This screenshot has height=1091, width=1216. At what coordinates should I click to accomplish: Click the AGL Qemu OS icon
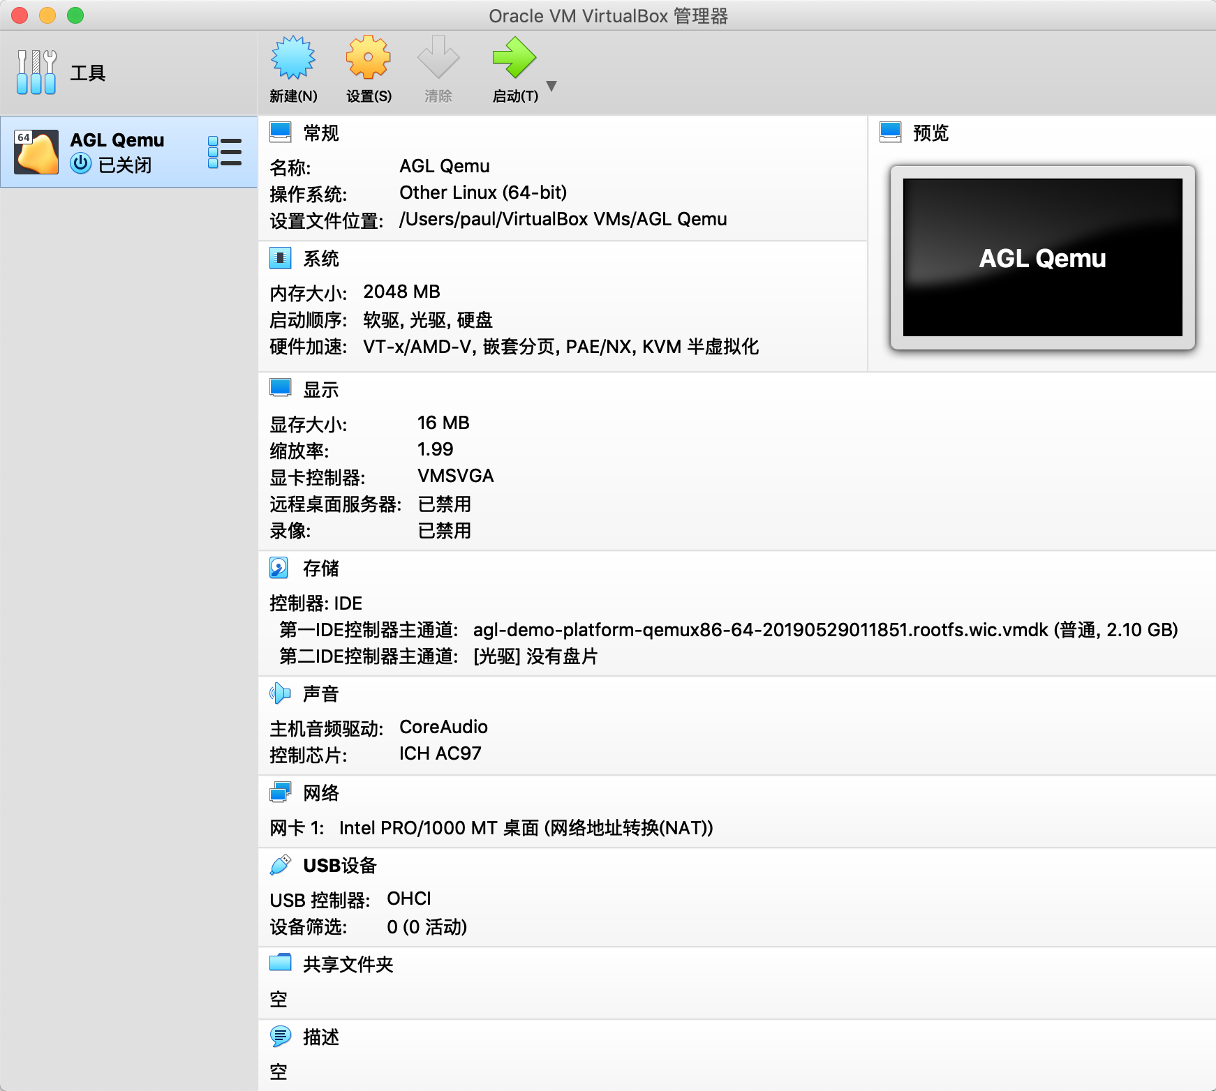36,152
